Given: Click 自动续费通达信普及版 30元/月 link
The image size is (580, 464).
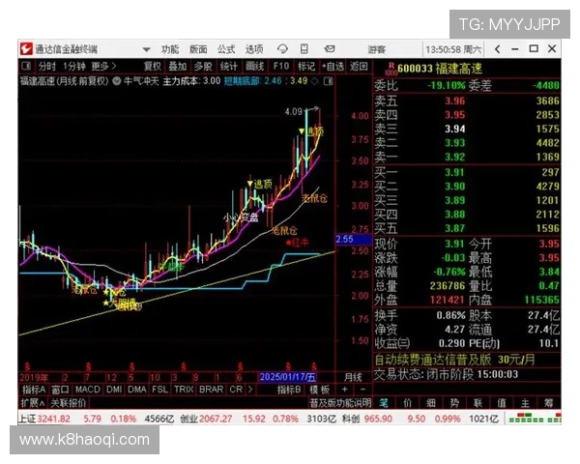Looking at the screenshot, I should [x=455, y=360].
